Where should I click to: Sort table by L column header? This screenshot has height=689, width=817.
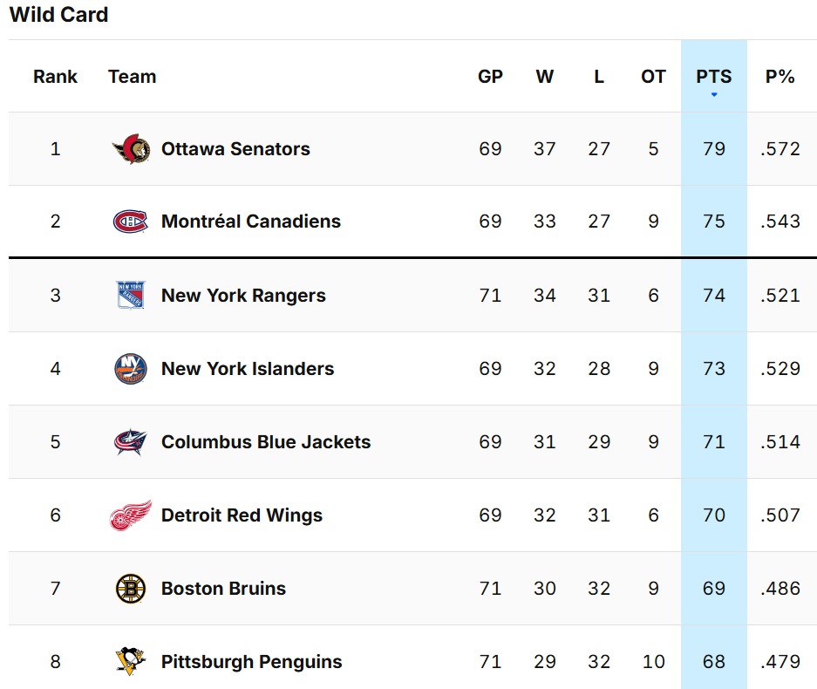599,77
